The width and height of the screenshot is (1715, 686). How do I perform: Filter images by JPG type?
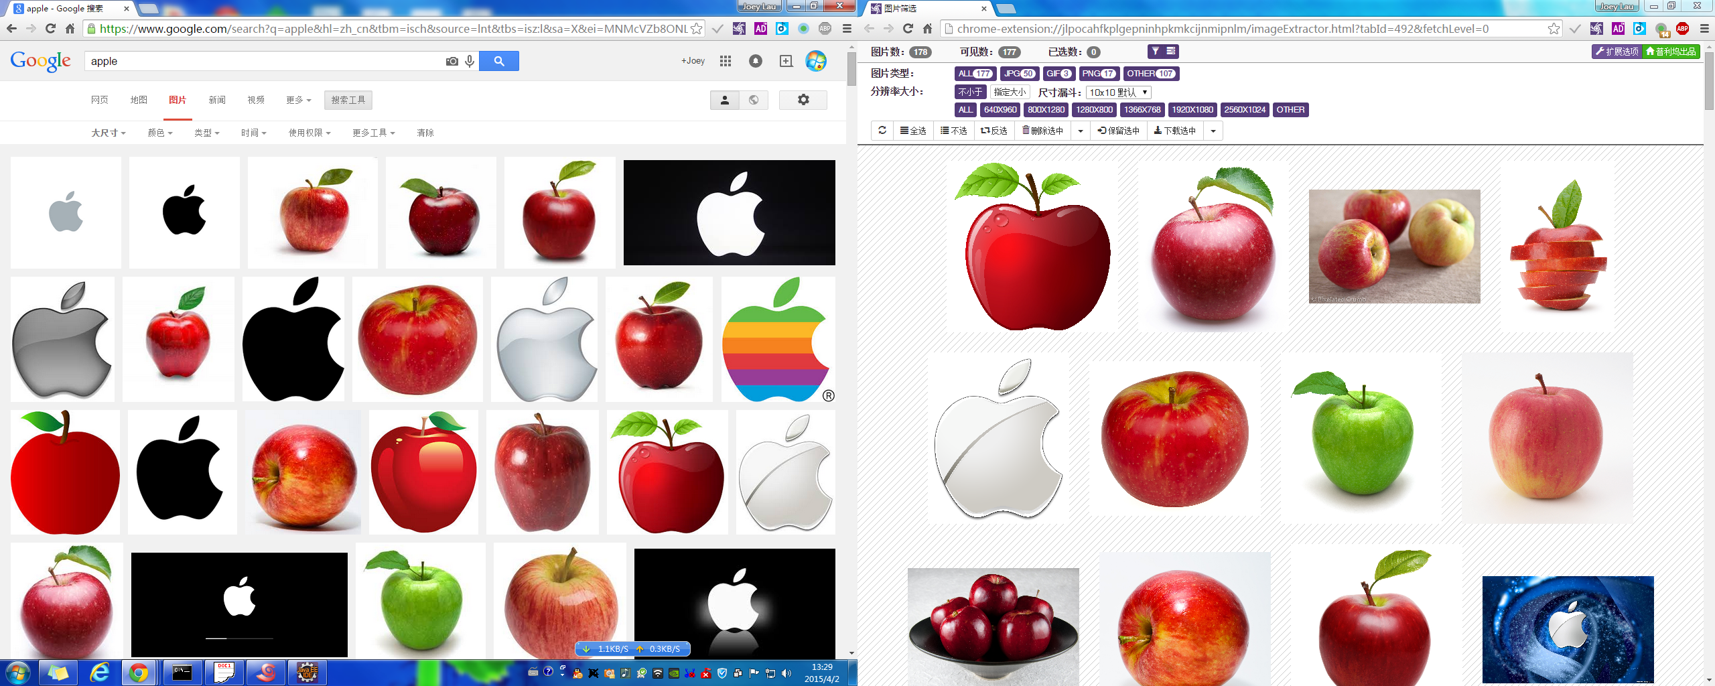coord(1020,74)
